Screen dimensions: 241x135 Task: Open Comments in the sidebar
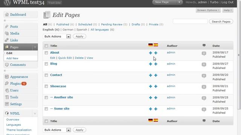coord(18,65)
